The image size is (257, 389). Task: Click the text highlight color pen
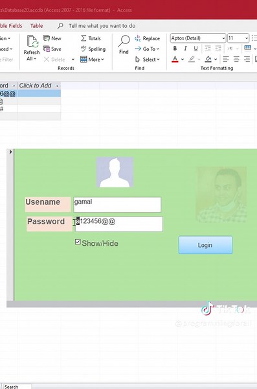192,59
